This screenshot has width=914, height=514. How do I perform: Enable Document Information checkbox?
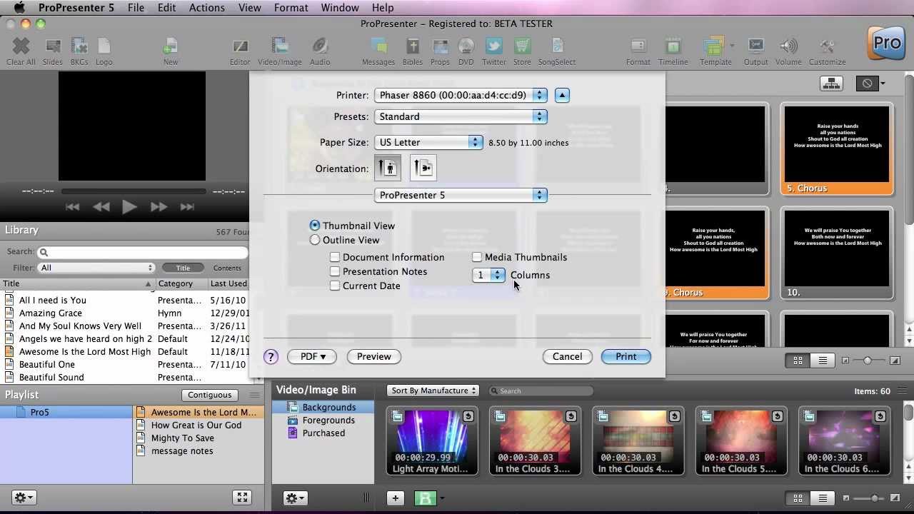(335, 257)
